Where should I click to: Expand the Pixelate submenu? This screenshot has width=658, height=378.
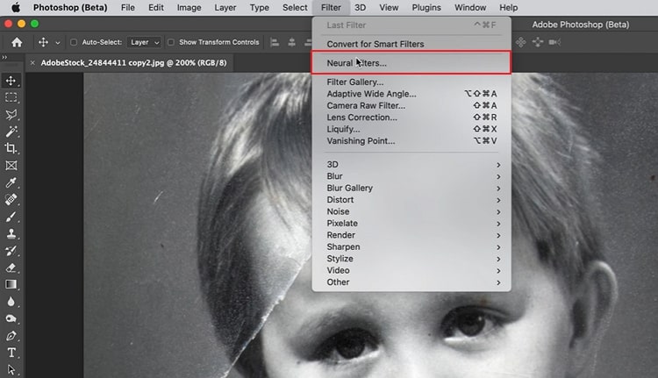[x=411, y=223]
